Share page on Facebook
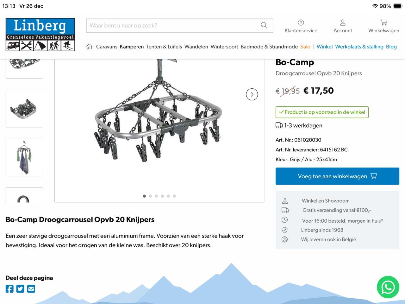The image size is (405, 304). [x=9, y=289]
